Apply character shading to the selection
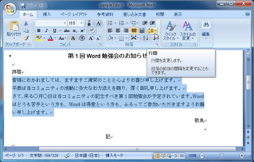This screenshot has width=254, height=162. 73,38
